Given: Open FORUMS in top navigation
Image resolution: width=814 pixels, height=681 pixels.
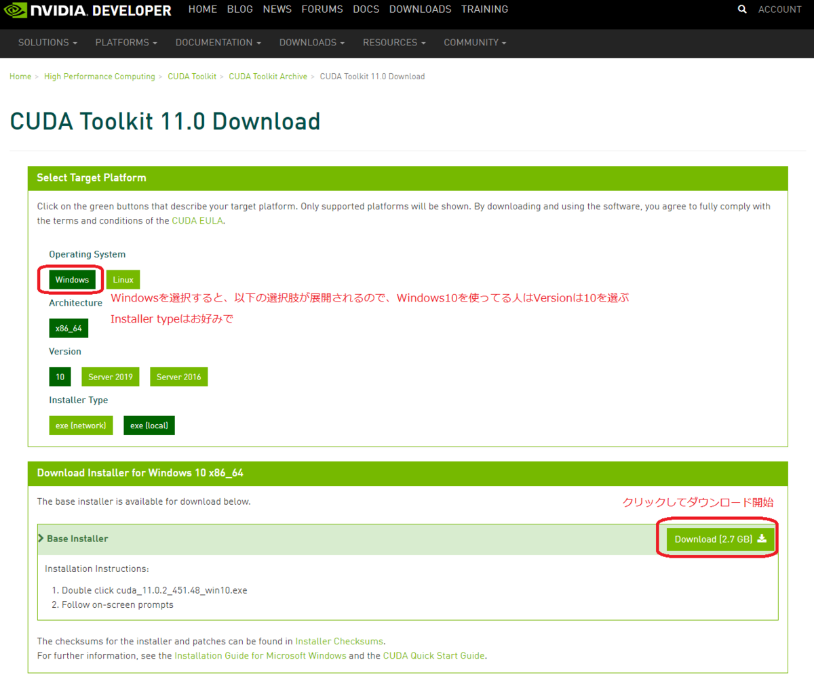Looking at the screenshot, I should [x=322, y=9].
